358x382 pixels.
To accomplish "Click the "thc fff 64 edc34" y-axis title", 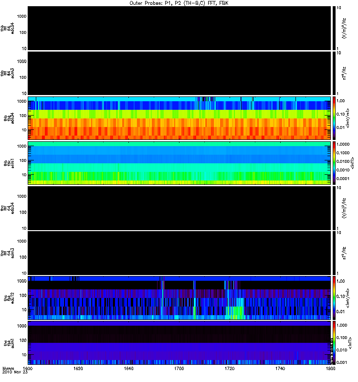I will pyautogui.click(x=7, y=208).
